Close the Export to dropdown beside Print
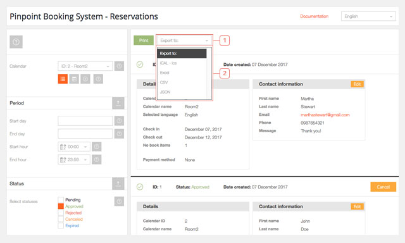Screen dimensions: 405x243 184,40
